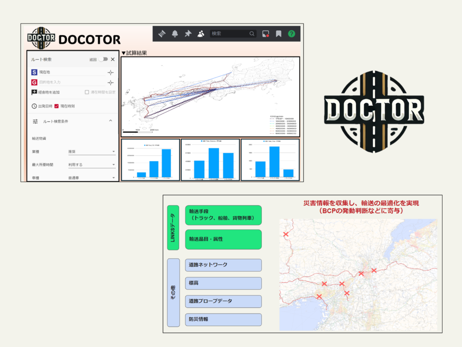Toggle the 巡回 switch
462x347 pixels.
coord(103,59)
